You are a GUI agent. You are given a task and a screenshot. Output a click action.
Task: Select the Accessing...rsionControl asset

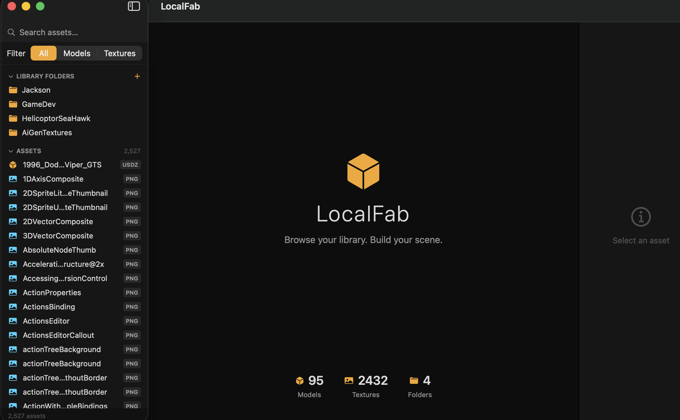74,278
